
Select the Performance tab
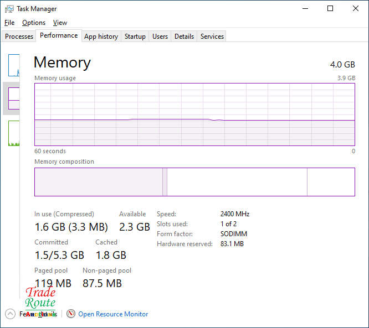tap(59, 35)
